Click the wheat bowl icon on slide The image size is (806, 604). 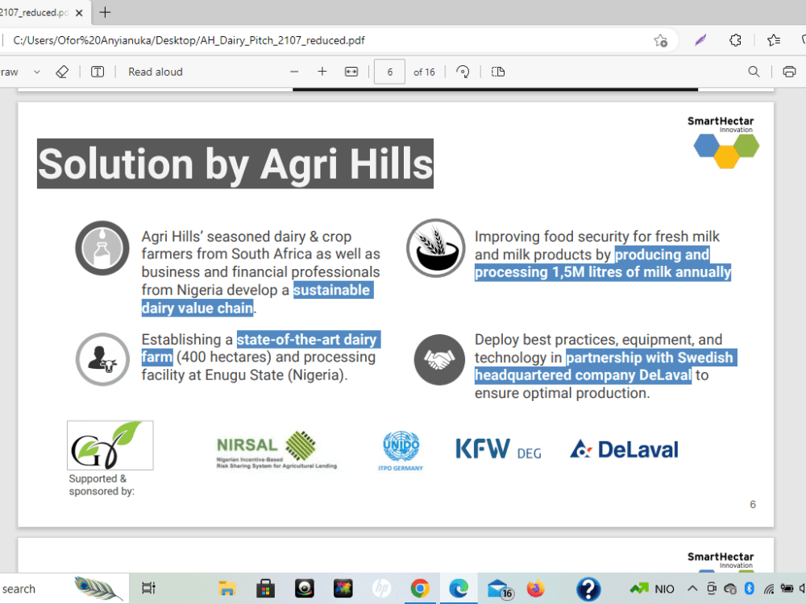[436, 248]
